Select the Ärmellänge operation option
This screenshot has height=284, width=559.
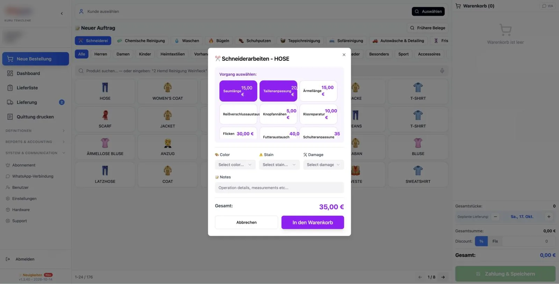tap(318, 91)
